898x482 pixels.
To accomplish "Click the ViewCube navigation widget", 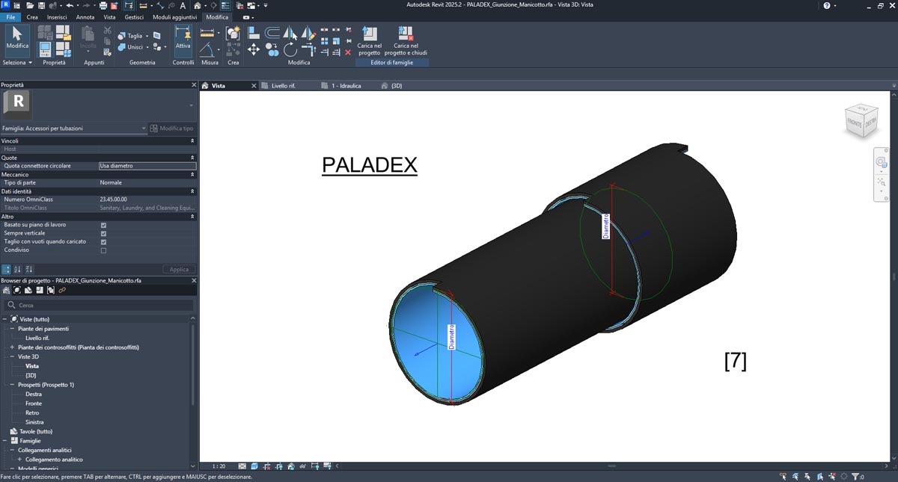I will [x=860, y=120].
